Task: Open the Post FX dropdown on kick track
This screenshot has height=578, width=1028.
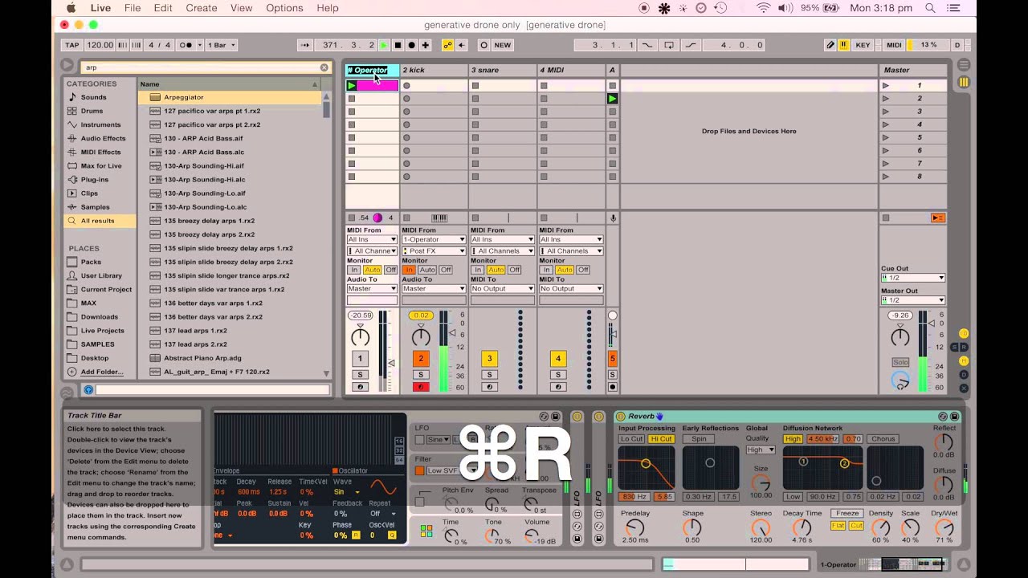Action: click(434, 250)
